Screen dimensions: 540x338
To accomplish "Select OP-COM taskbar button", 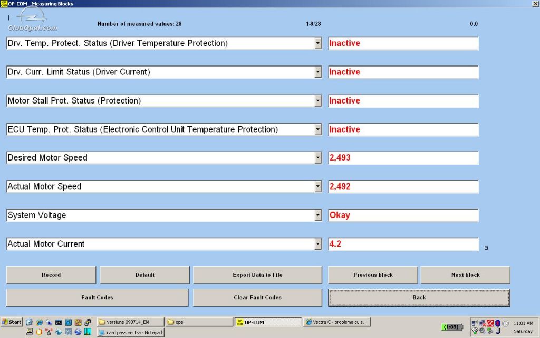I will click(x=268, y=322).
